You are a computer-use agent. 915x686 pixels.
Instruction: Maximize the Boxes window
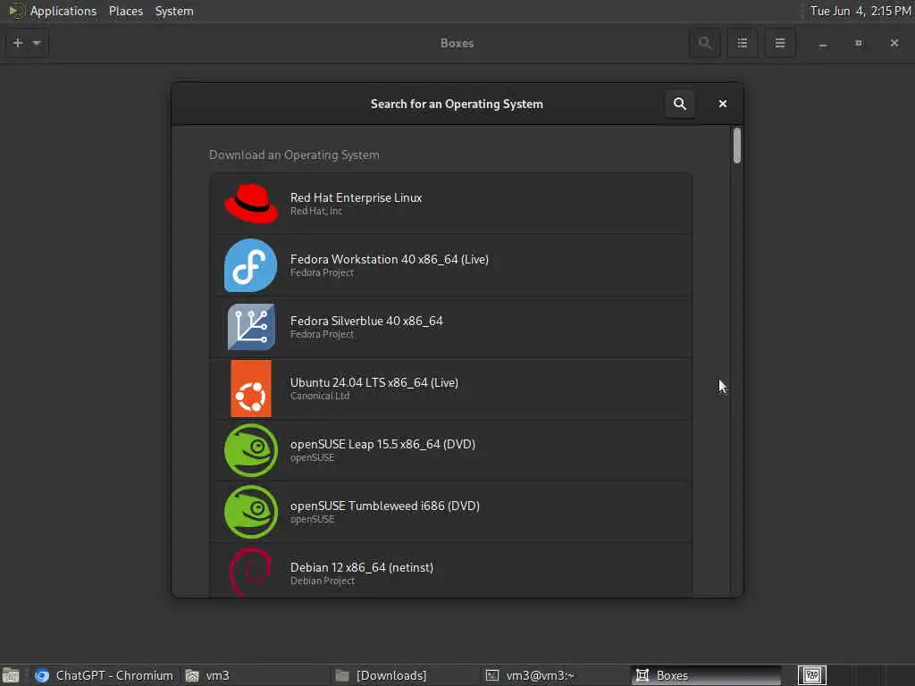click(x=859, y=43)
